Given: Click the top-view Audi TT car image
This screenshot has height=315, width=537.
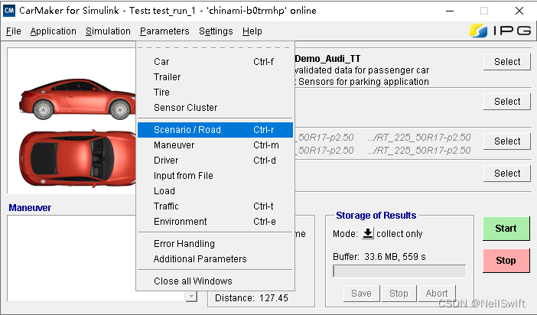Looking at the screenshot, I should (77, 159).
